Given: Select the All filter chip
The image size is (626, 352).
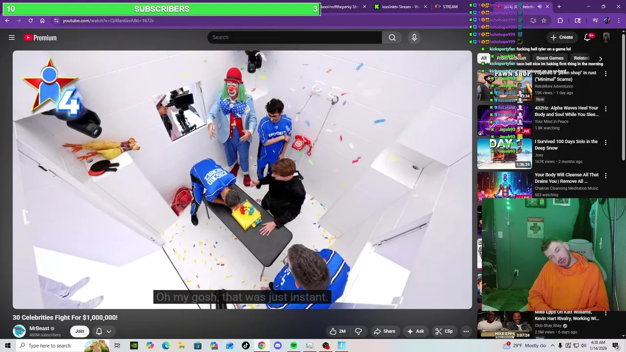Looking at the screenshot, I should coord(484,58).
